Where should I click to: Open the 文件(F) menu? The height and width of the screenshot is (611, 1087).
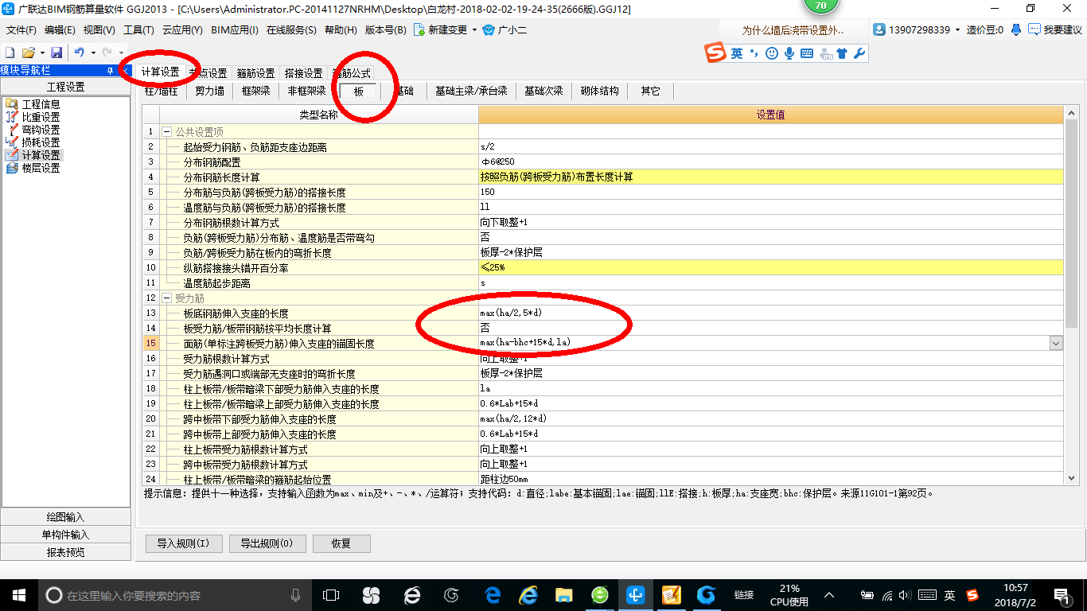point(21,30)
